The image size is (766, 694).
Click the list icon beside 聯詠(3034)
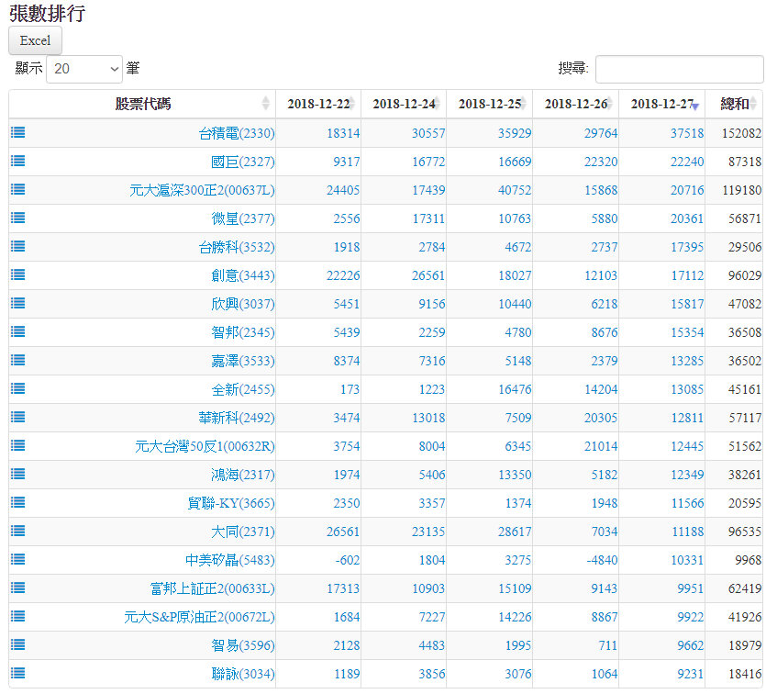(17, 673)
